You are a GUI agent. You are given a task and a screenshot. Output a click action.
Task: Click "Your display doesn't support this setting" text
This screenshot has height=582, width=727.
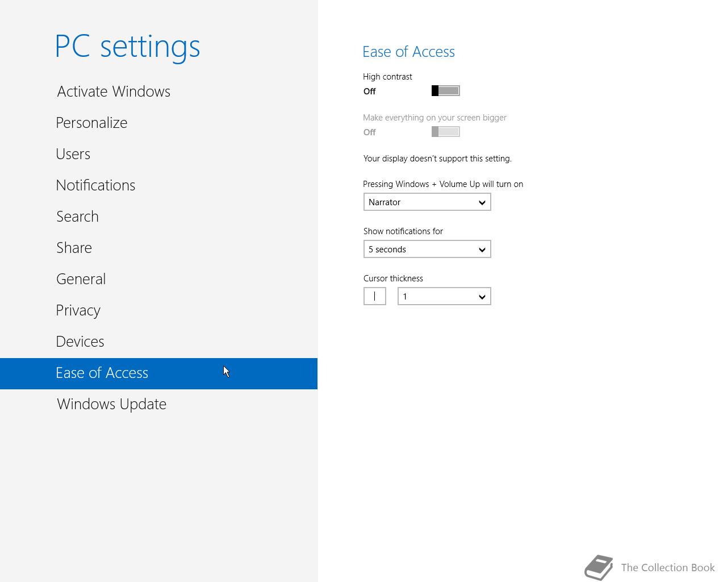click(437, 159)
